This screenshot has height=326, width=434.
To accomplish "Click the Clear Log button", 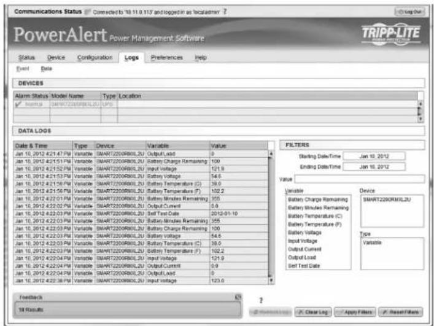I will click(313, 312).
